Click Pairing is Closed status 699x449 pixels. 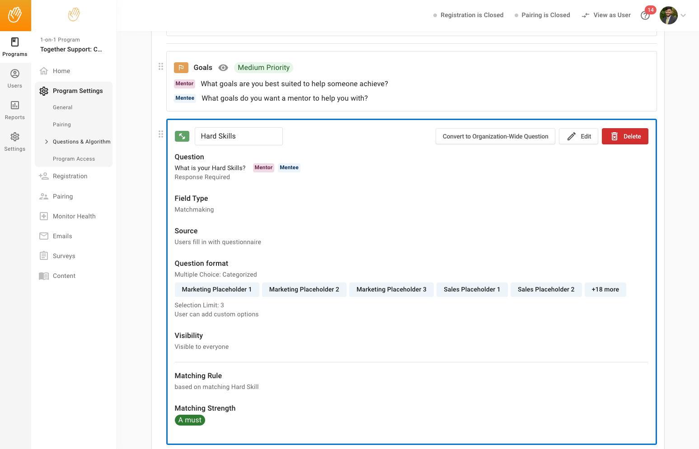tap(542, 15)
